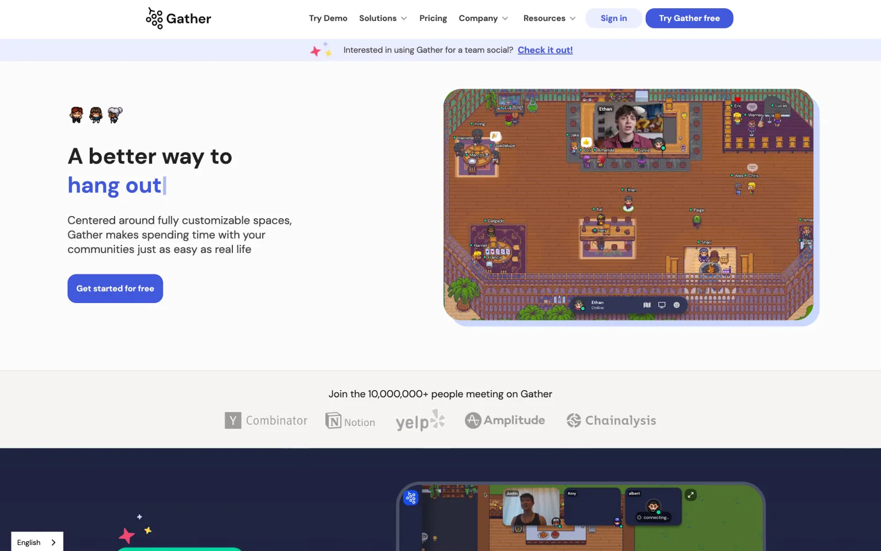Click the "A better way to" headline
The width and height of the screenshot is (881, 551).
tap(150, 156)
